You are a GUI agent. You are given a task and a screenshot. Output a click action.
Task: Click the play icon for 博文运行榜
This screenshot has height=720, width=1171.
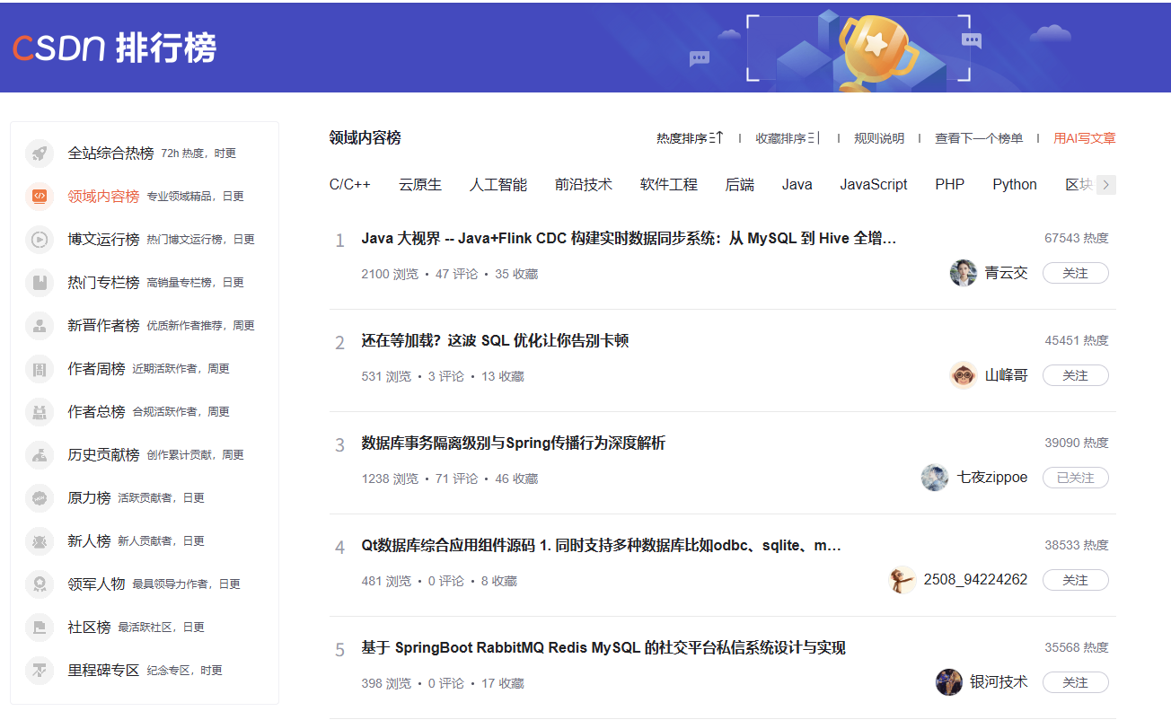coord(40,240)
